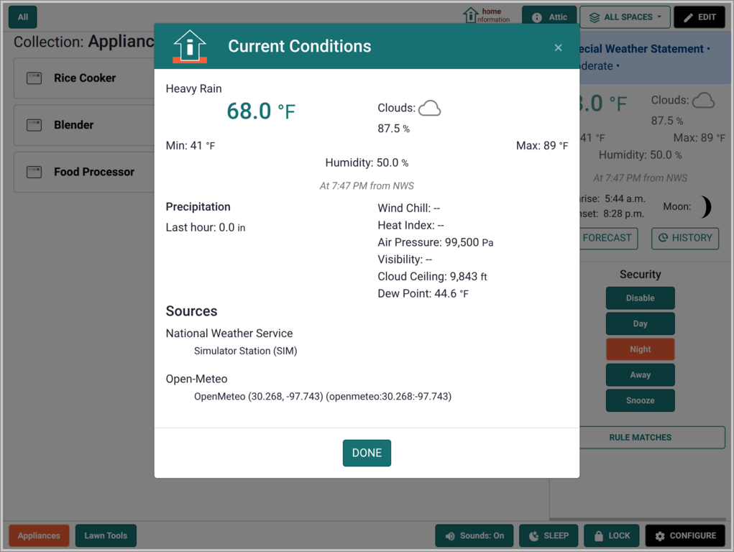Open the Rice Cooker appliance
This screenshot has width=734, height=552.
tap(84, 78)
